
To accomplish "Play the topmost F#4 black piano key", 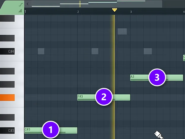I will (x=7, y=18).
